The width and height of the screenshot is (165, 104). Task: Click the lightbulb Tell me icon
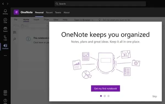click(x=100, y=20)
